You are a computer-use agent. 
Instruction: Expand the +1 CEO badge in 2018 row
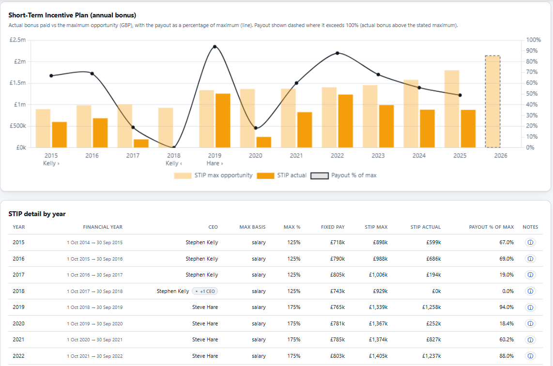click(205, 292)
